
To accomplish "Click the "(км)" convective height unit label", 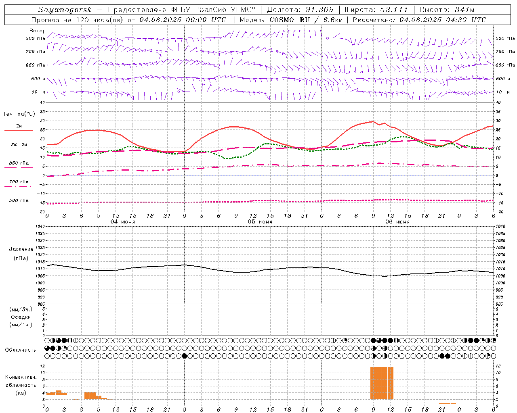I will [21, 392].
